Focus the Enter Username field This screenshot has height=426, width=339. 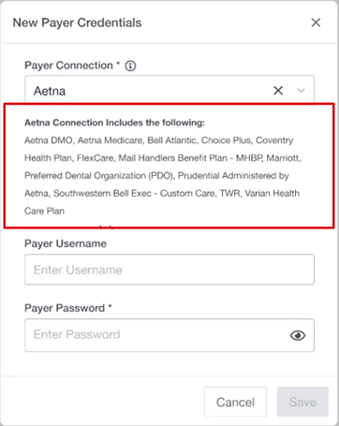[169, 270]
